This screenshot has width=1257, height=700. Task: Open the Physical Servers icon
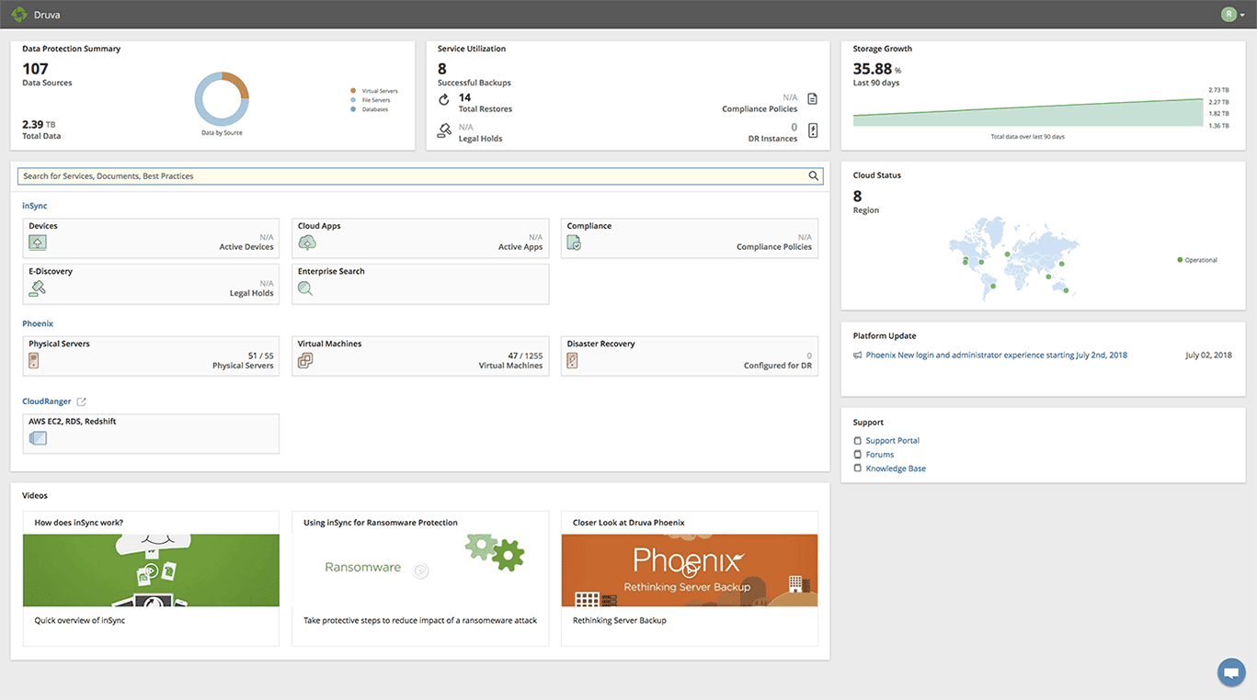coord(34,361)
